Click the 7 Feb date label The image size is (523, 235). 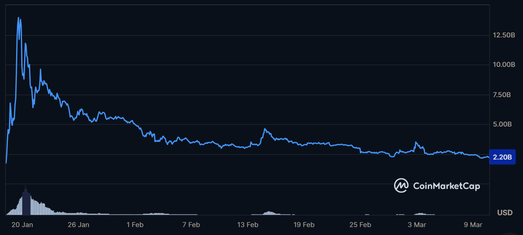[x=191, y=225]
